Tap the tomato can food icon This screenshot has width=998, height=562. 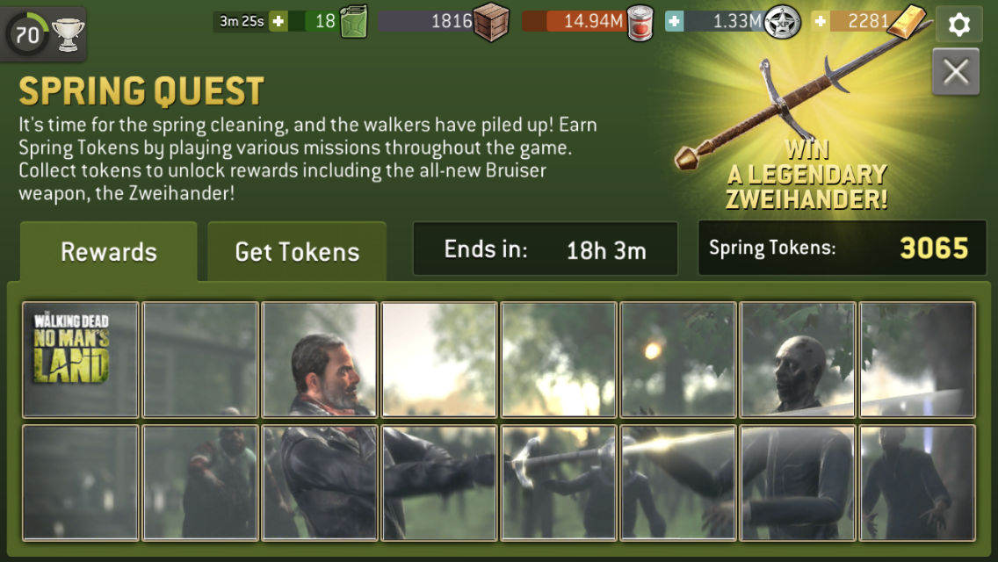640,22
